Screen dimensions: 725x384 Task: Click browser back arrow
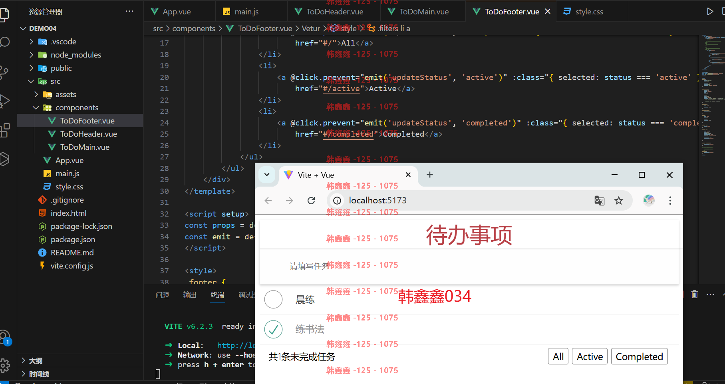coord(268,200)
